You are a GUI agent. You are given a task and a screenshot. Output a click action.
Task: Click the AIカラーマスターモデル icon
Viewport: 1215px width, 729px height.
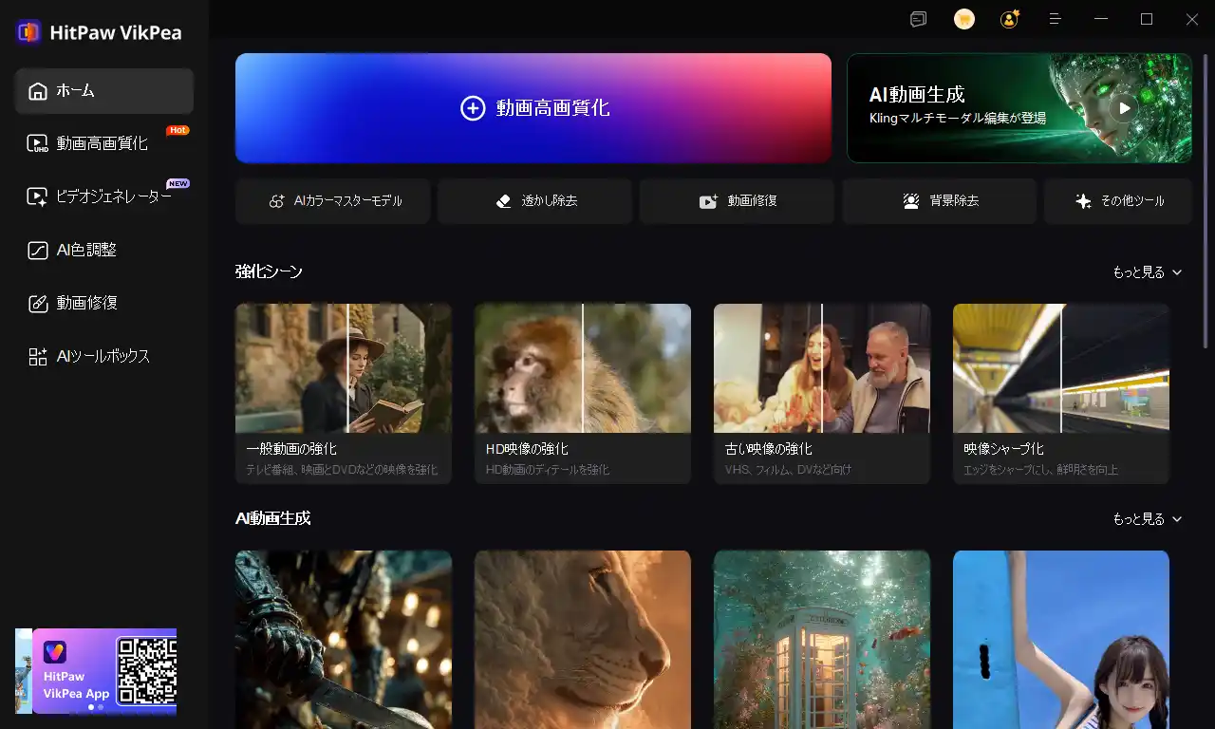[x=277, y=201]
